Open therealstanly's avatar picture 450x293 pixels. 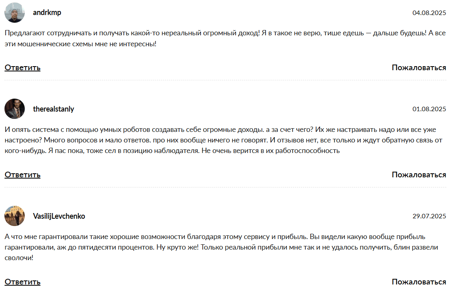[15, 109]
